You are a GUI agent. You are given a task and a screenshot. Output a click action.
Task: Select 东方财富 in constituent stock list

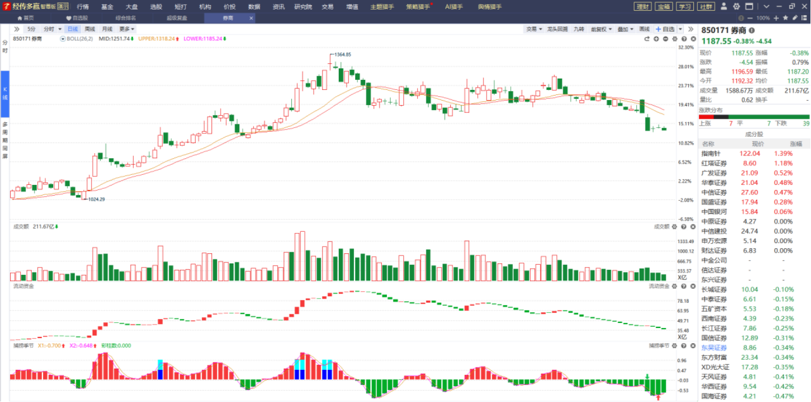coord(714,357)
